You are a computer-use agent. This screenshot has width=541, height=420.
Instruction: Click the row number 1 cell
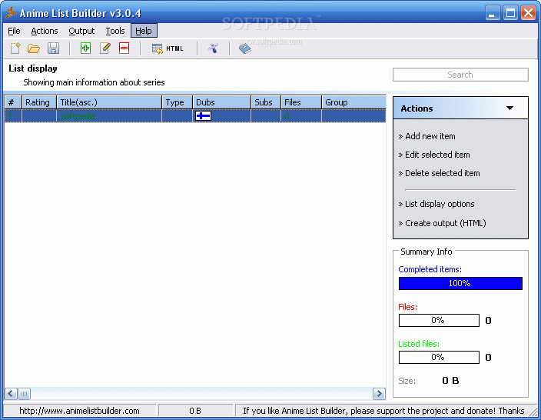click(13, 116)
